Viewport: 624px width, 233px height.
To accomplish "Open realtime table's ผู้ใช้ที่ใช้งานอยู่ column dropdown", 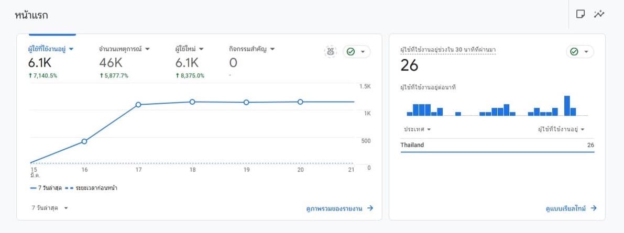I will coord(561,129).
